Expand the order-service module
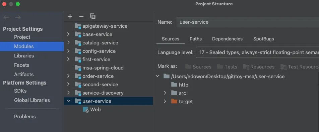319x132 pixels. point(68,76)
